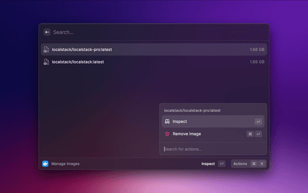Click the Command key badge on Remove Image
The width and height of the screenshot is (308, 193).
pos(250,134)
